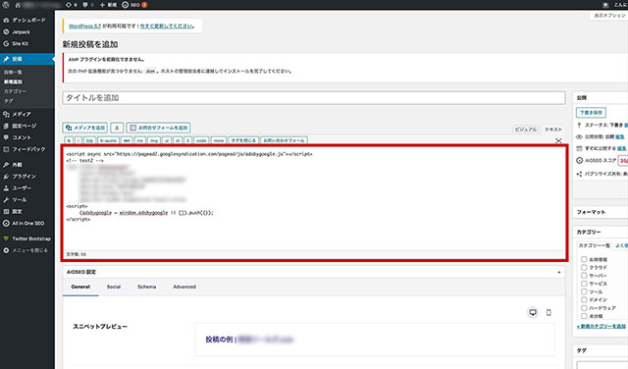This screenshot has width=628, height=369.
Task: Click the img quicktag button
Action: 154,140
